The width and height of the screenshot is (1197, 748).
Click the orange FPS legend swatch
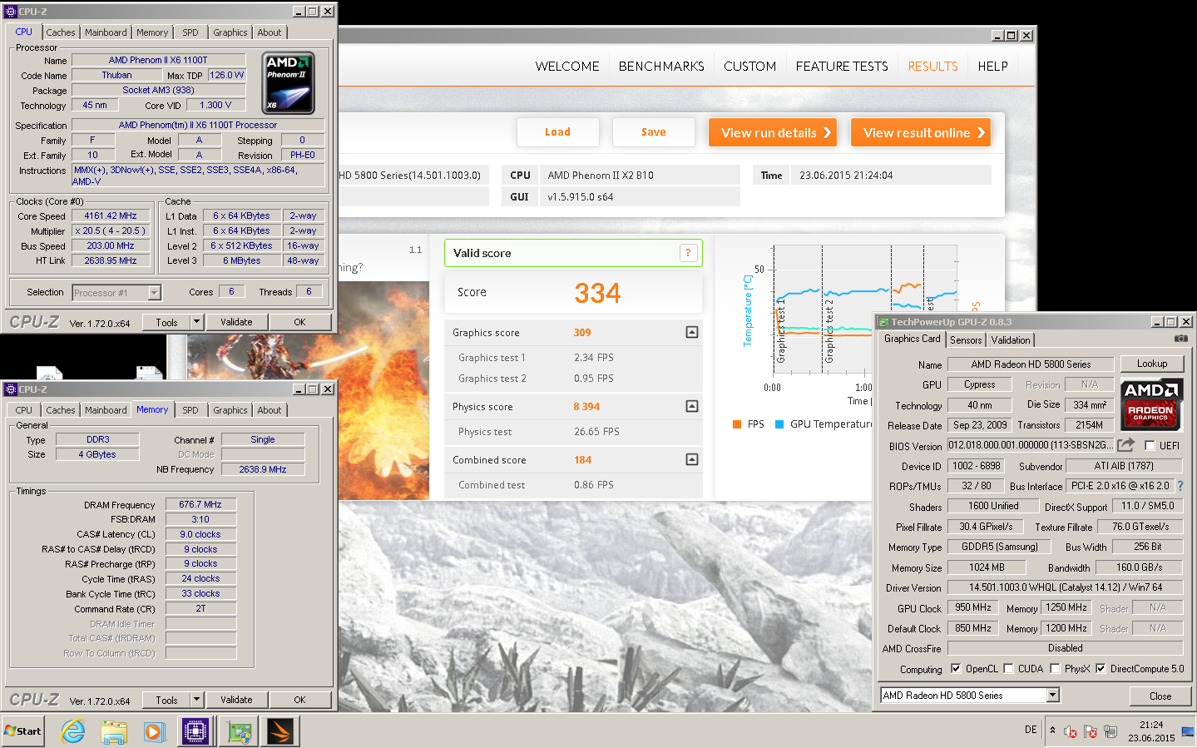tap(737, 424)
